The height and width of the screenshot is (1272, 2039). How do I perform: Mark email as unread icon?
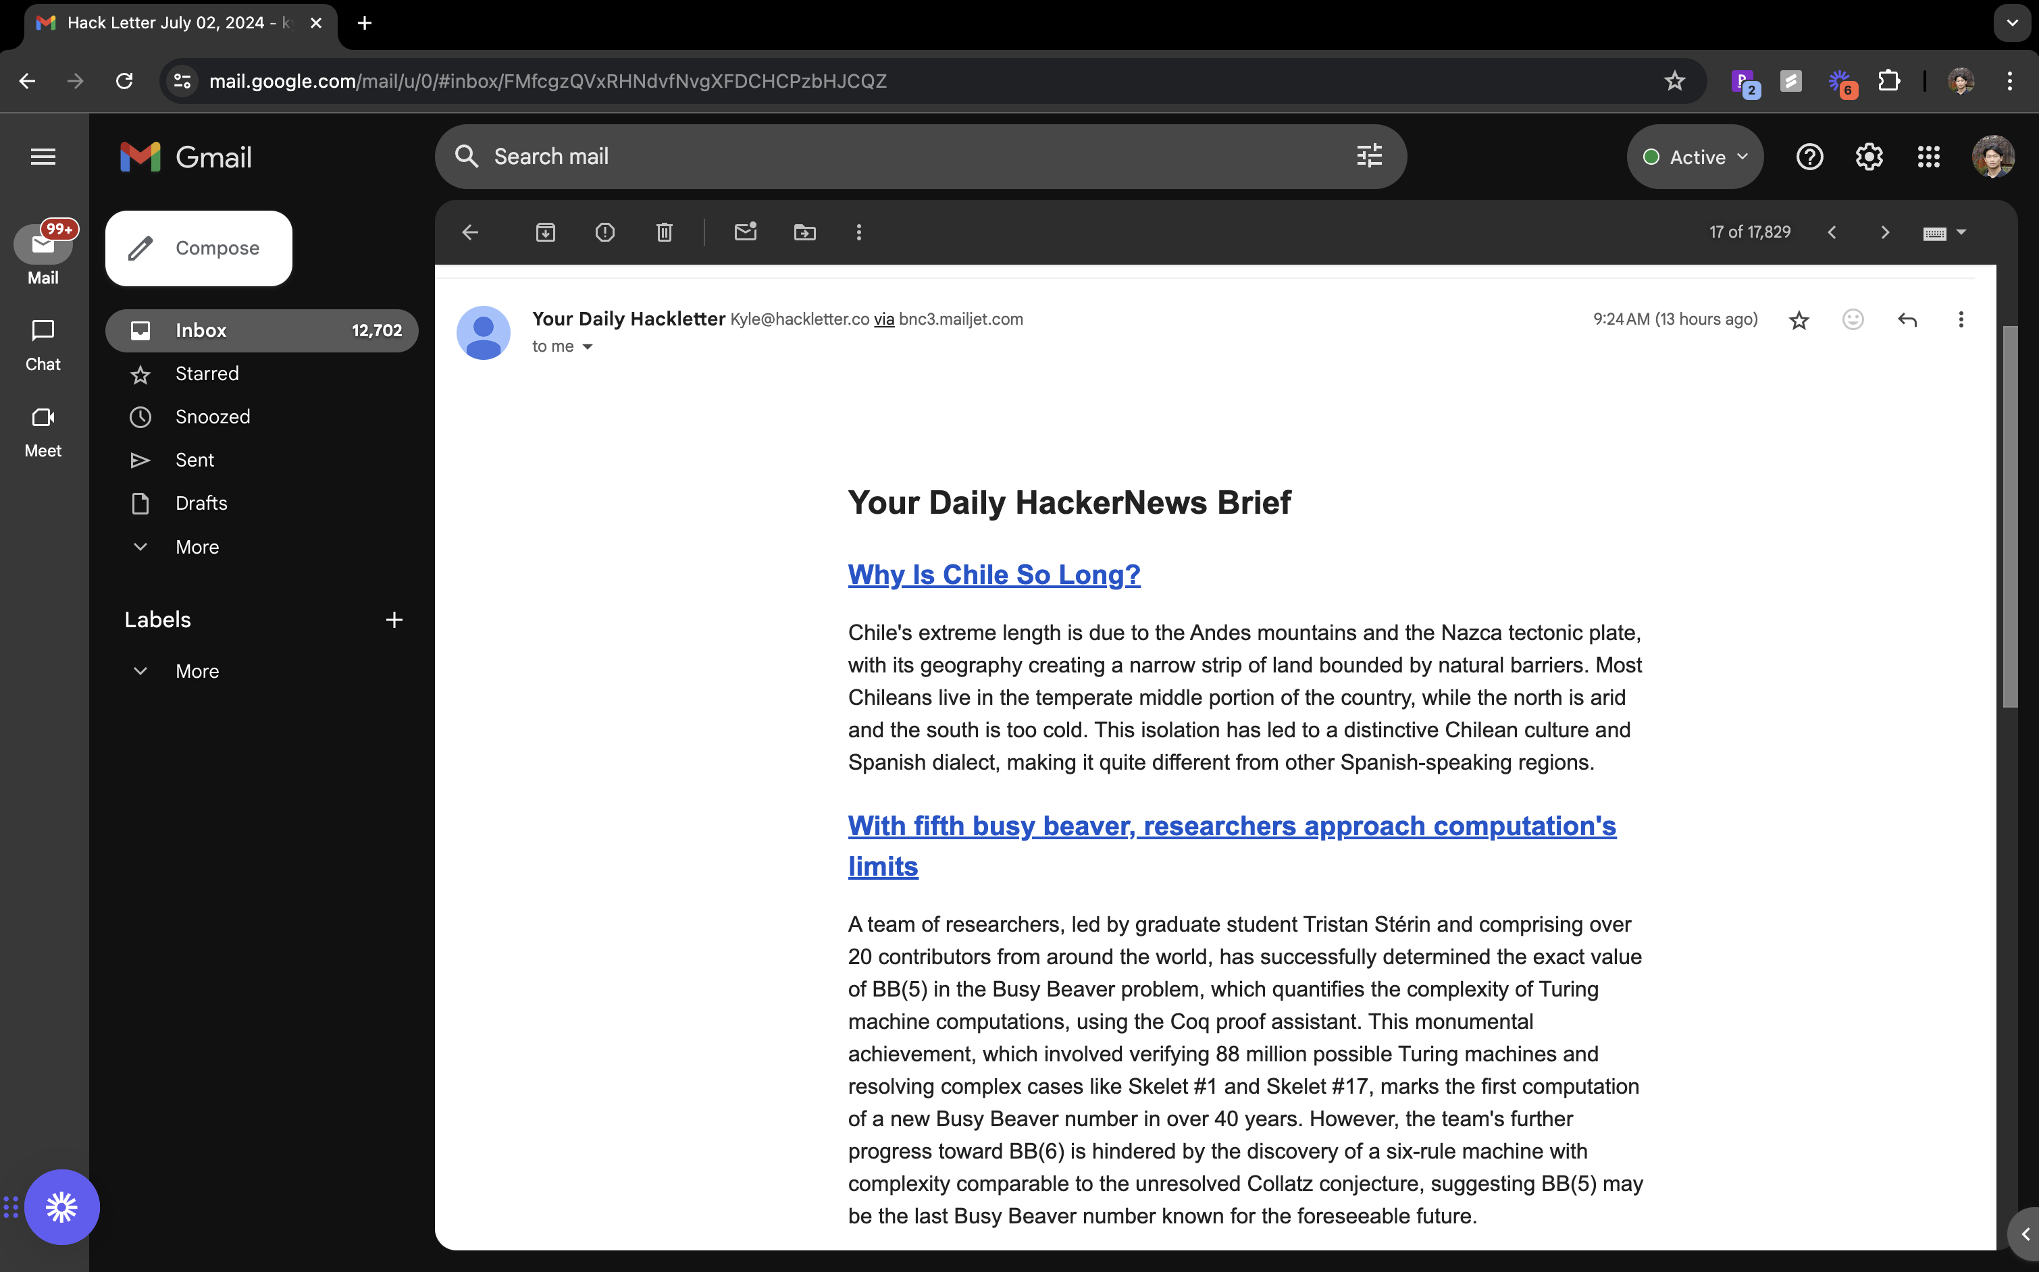point(745,232)
